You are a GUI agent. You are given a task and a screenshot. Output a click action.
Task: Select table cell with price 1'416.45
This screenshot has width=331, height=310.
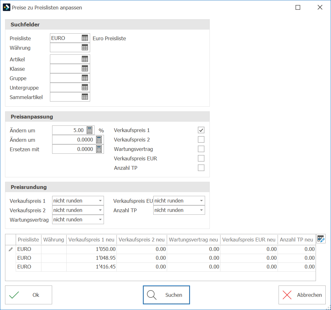point(91,267)
